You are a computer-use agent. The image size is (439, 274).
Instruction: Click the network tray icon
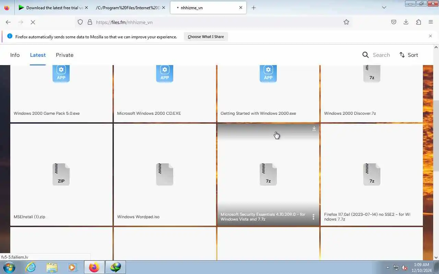(x=396, y=268)
